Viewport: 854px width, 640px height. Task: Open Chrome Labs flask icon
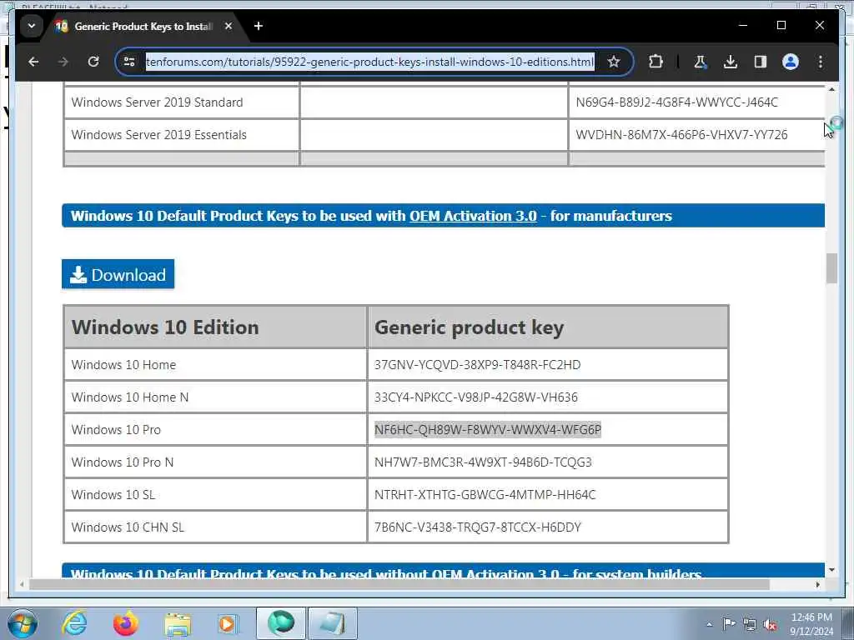coord(700,62)
